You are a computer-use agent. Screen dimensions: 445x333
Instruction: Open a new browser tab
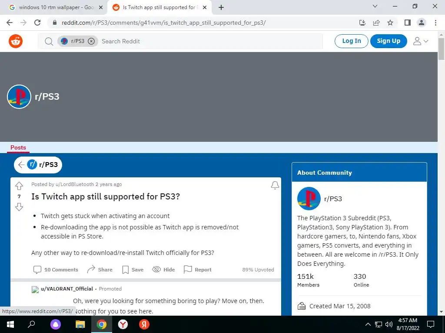point(221,7)
